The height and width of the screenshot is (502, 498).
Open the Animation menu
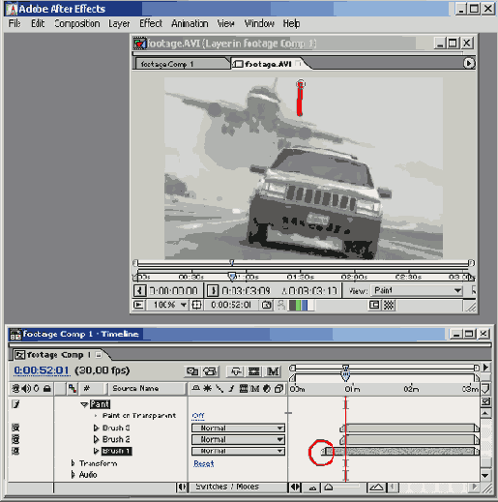(x=190, y=23)
